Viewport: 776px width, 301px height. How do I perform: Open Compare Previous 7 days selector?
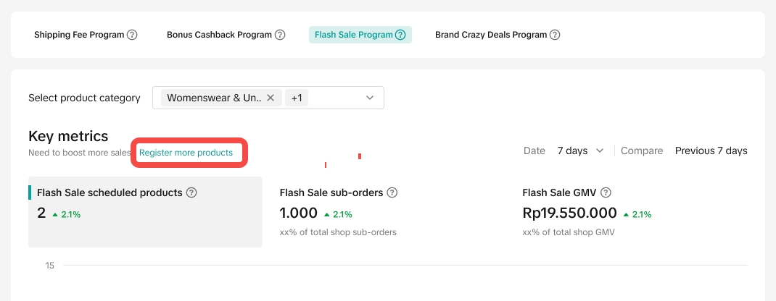tap(711, 150)
